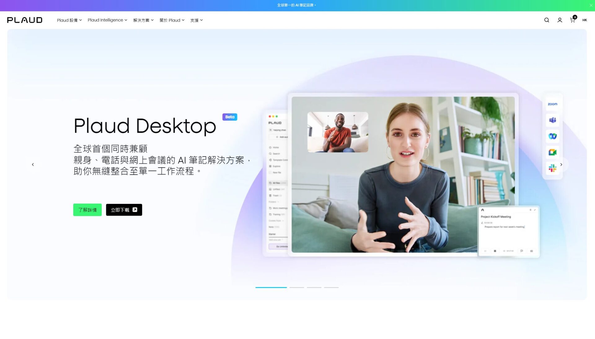Image resolution: width=595 pixels, height=339 pixels.
Task: Expand the integrations sidebar chevron
Action: (x=561, y=165)
